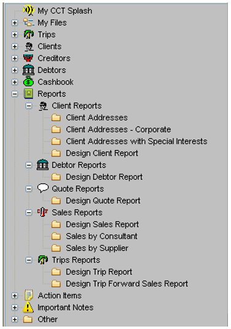231x329 pixels.
Task: Click the Reports green book icon
Action: [28, 93]
